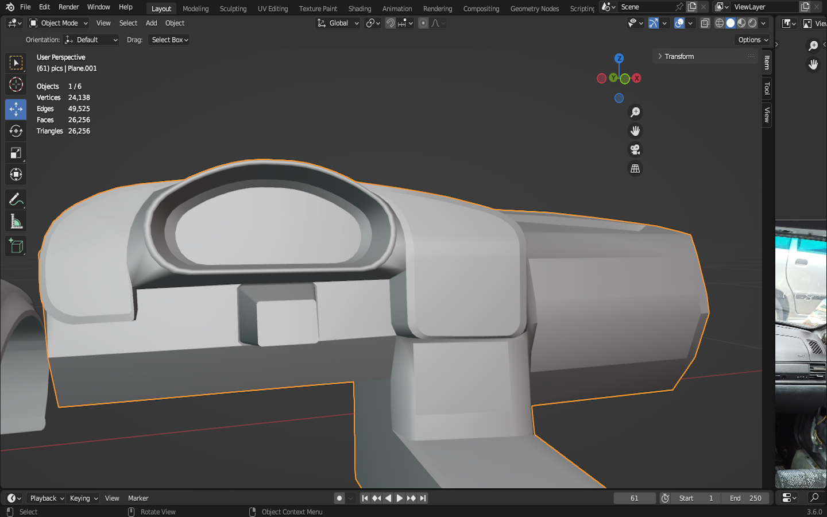The width and height of the screenshot is (827, 517).
Task: Jump to the timeline start frame
Action: (365, 498)
